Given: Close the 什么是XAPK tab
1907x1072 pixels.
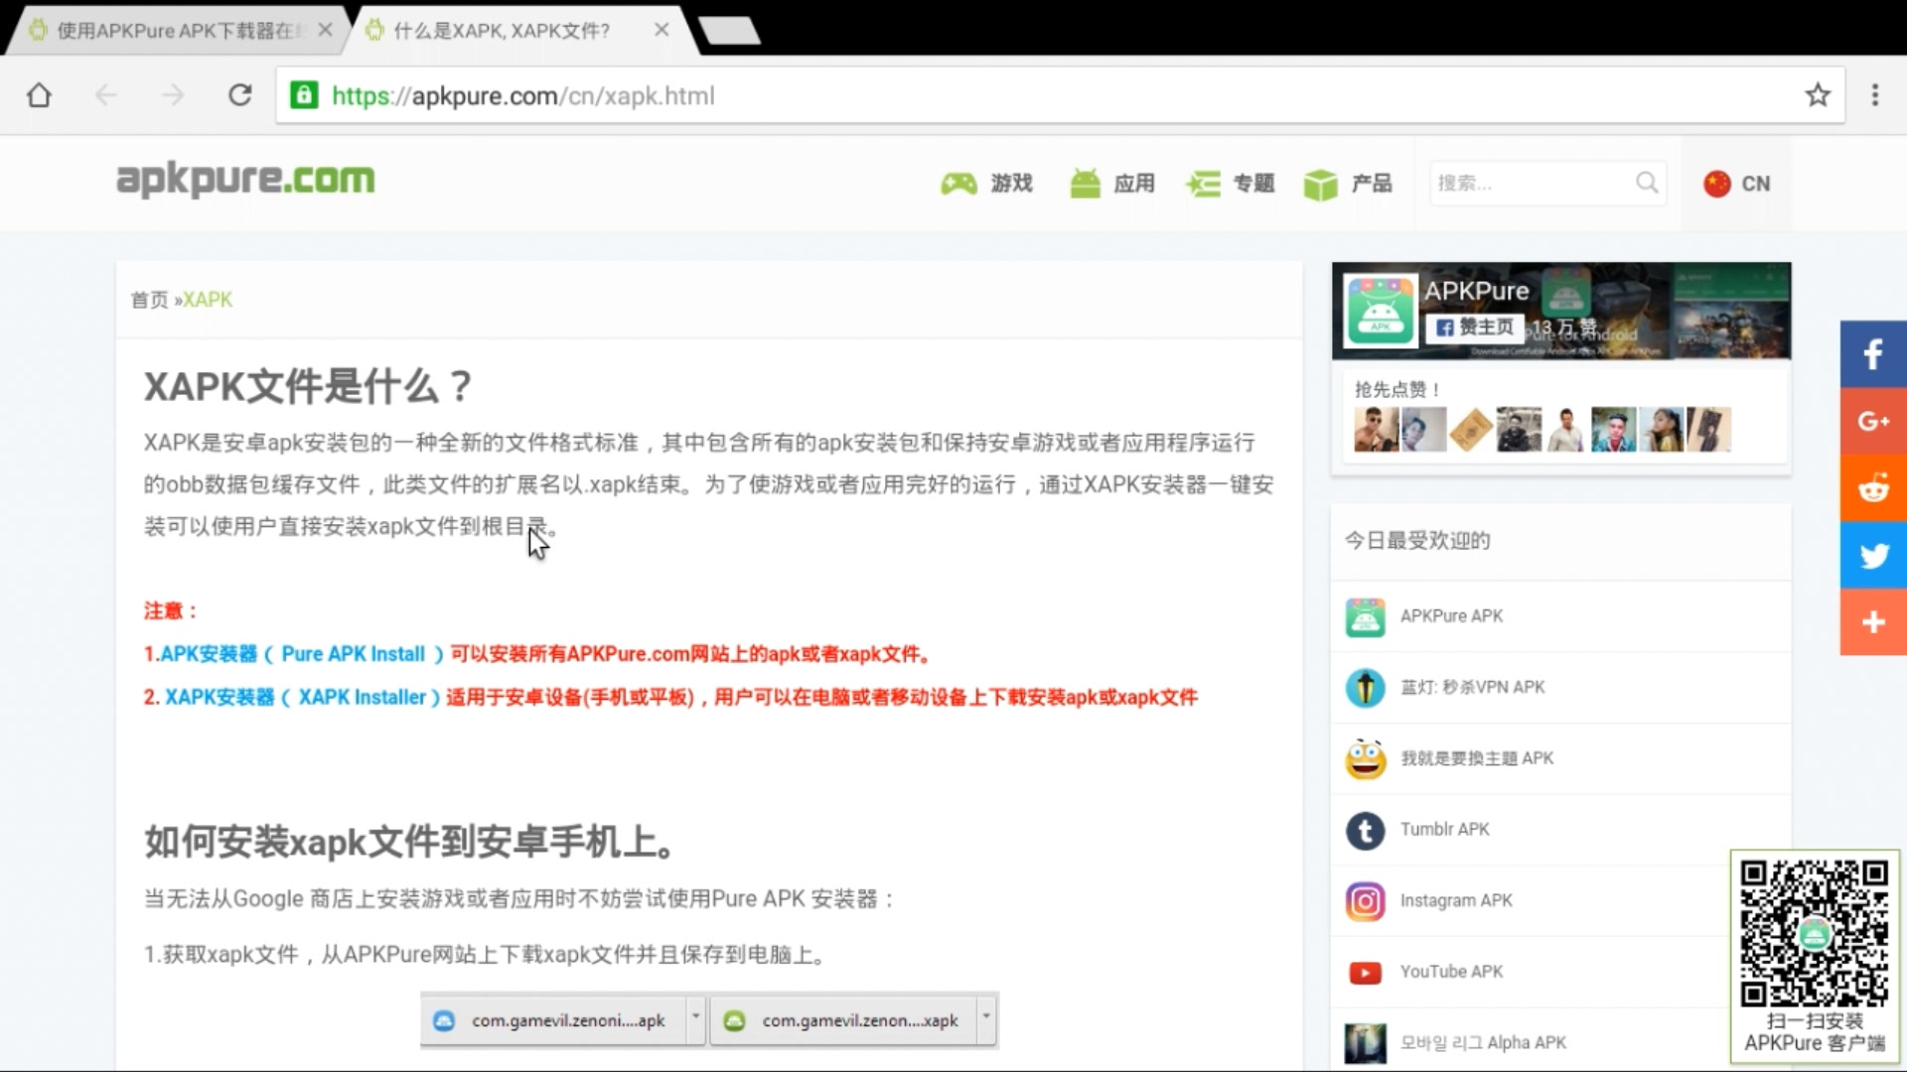Looking at the screenshot, I should click(x=661, y=31).
